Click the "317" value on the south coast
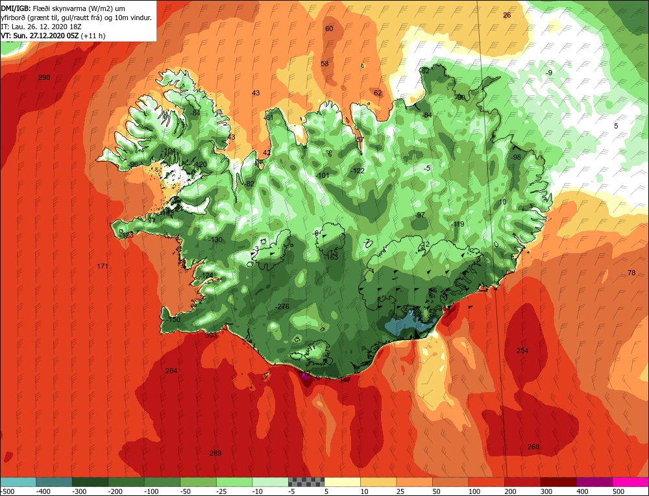Screen dimensions: 649x496 pos(345,379)
